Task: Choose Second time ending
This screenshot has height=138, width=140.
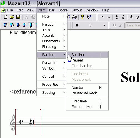Action: (87, 107)
